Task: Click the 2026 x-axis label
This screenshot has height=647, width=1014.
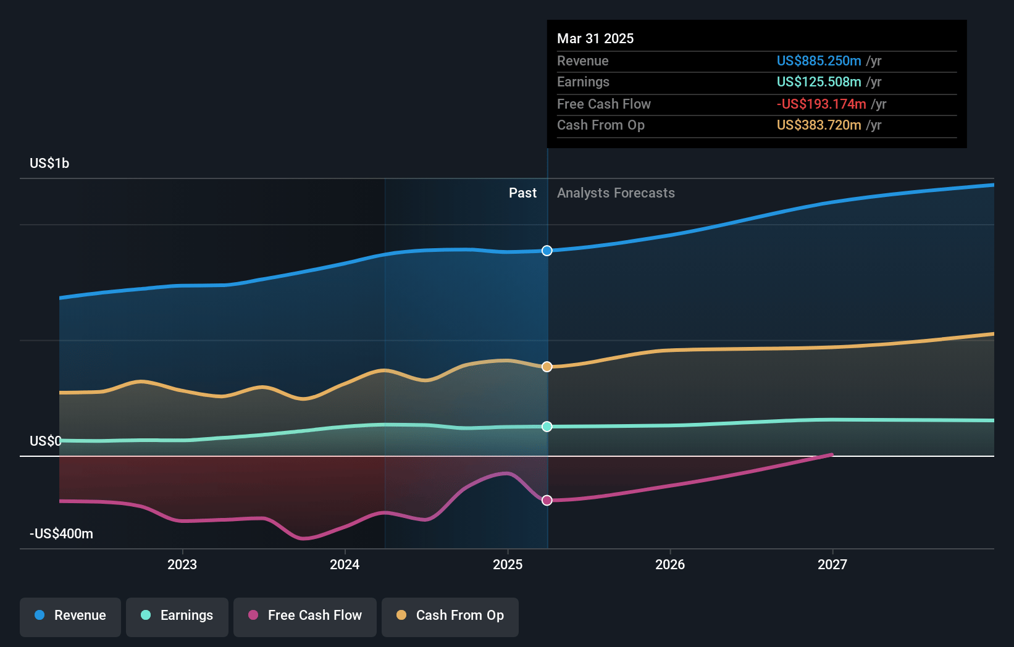Action: tap(670, 565)
